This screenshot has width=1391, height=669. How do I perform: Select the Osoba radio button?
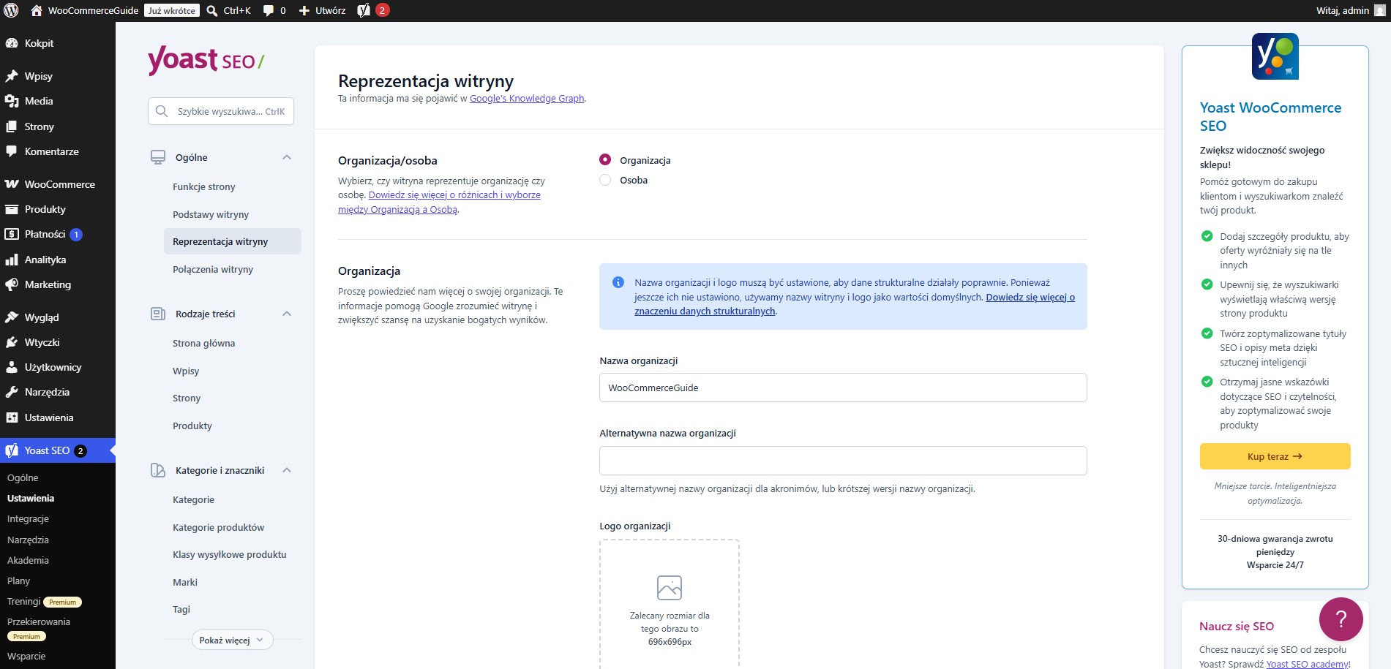[605, 180]
